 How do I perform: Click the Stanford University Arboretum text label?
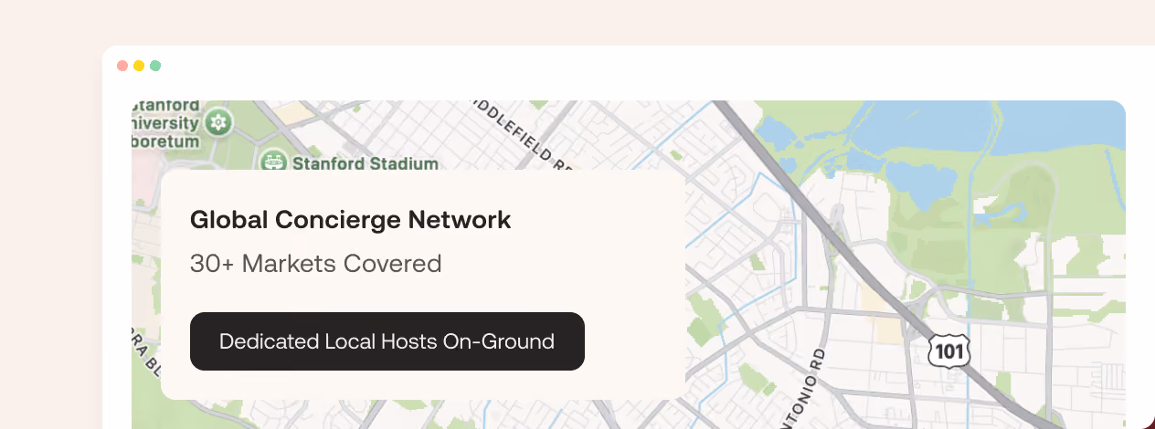pos(165,121)
